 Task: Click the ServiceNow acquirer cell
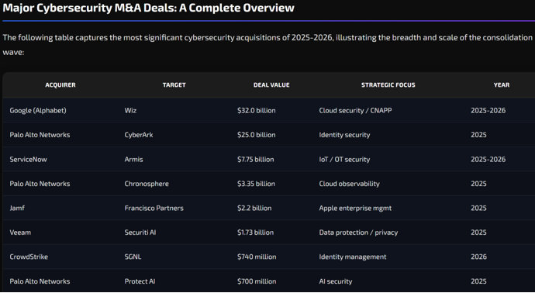click(x=29, y=160)
